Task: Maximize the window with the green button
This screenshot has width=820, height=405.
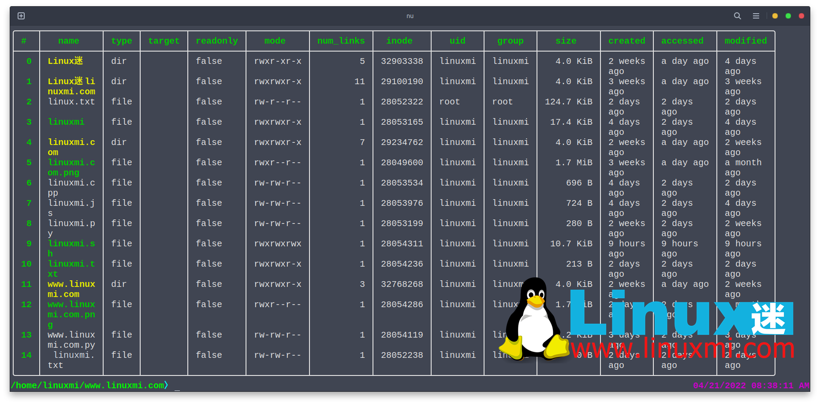Action: [788, 16]
